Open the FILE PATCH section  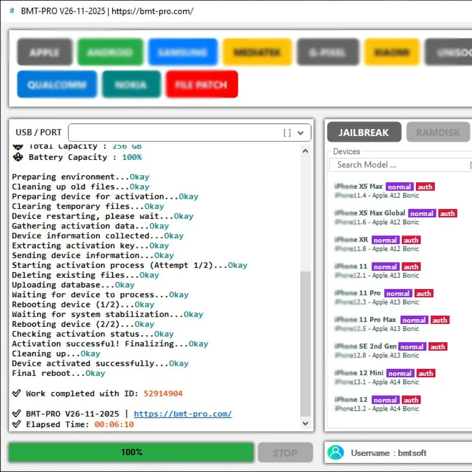coord(202,84)
